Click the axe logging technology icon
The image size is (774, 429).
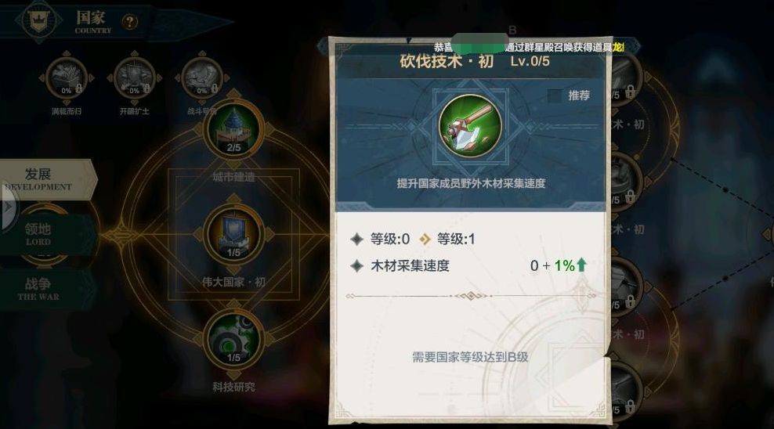(470, 126)
